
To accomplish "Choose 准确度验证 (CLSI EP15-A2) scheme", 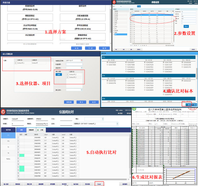I will pos(83,37).
